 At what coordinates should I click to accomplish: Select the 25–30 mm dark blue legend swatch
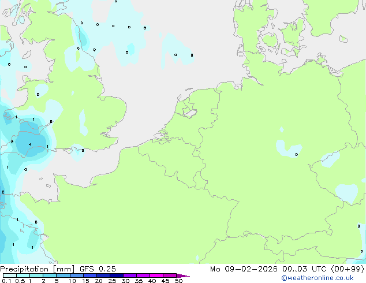117,275
